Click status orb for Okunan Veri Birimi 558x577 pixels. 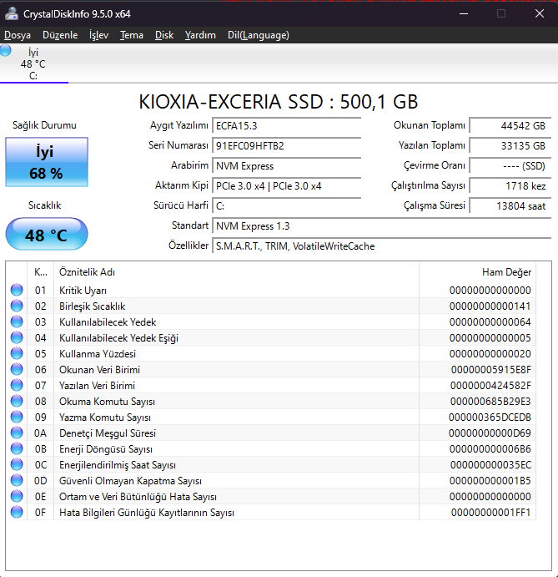[17, 370]
